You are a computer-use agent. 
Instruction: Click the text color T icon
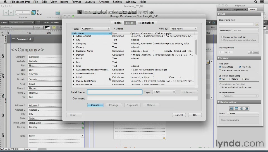tap(54, 27)
